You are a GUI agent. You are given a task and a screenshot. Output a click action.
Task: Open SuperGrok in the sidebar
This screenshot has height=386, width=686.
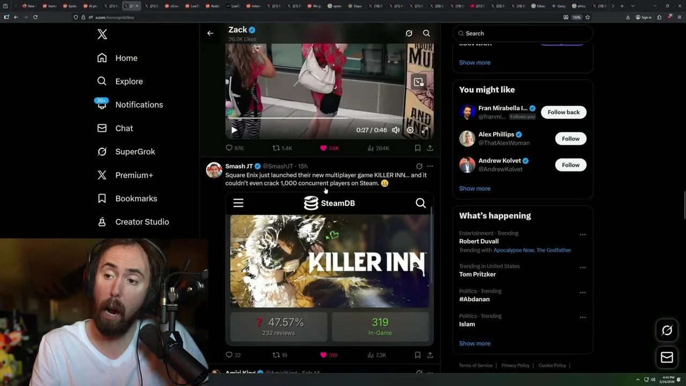[x=126, y=152]
